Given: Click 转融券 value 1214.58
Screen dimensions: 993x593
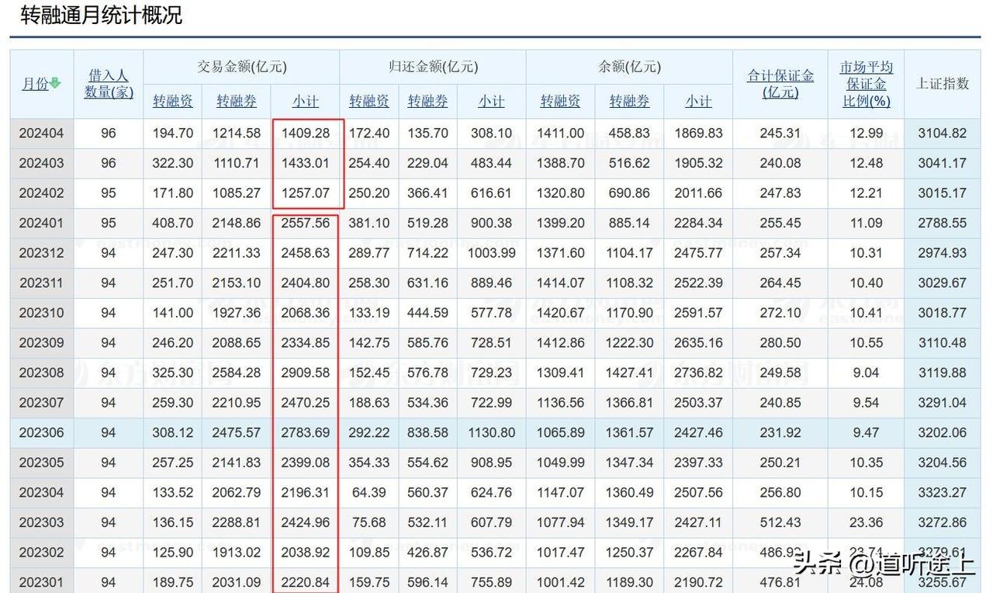Looking at the screenshot, I should point(236,134).
